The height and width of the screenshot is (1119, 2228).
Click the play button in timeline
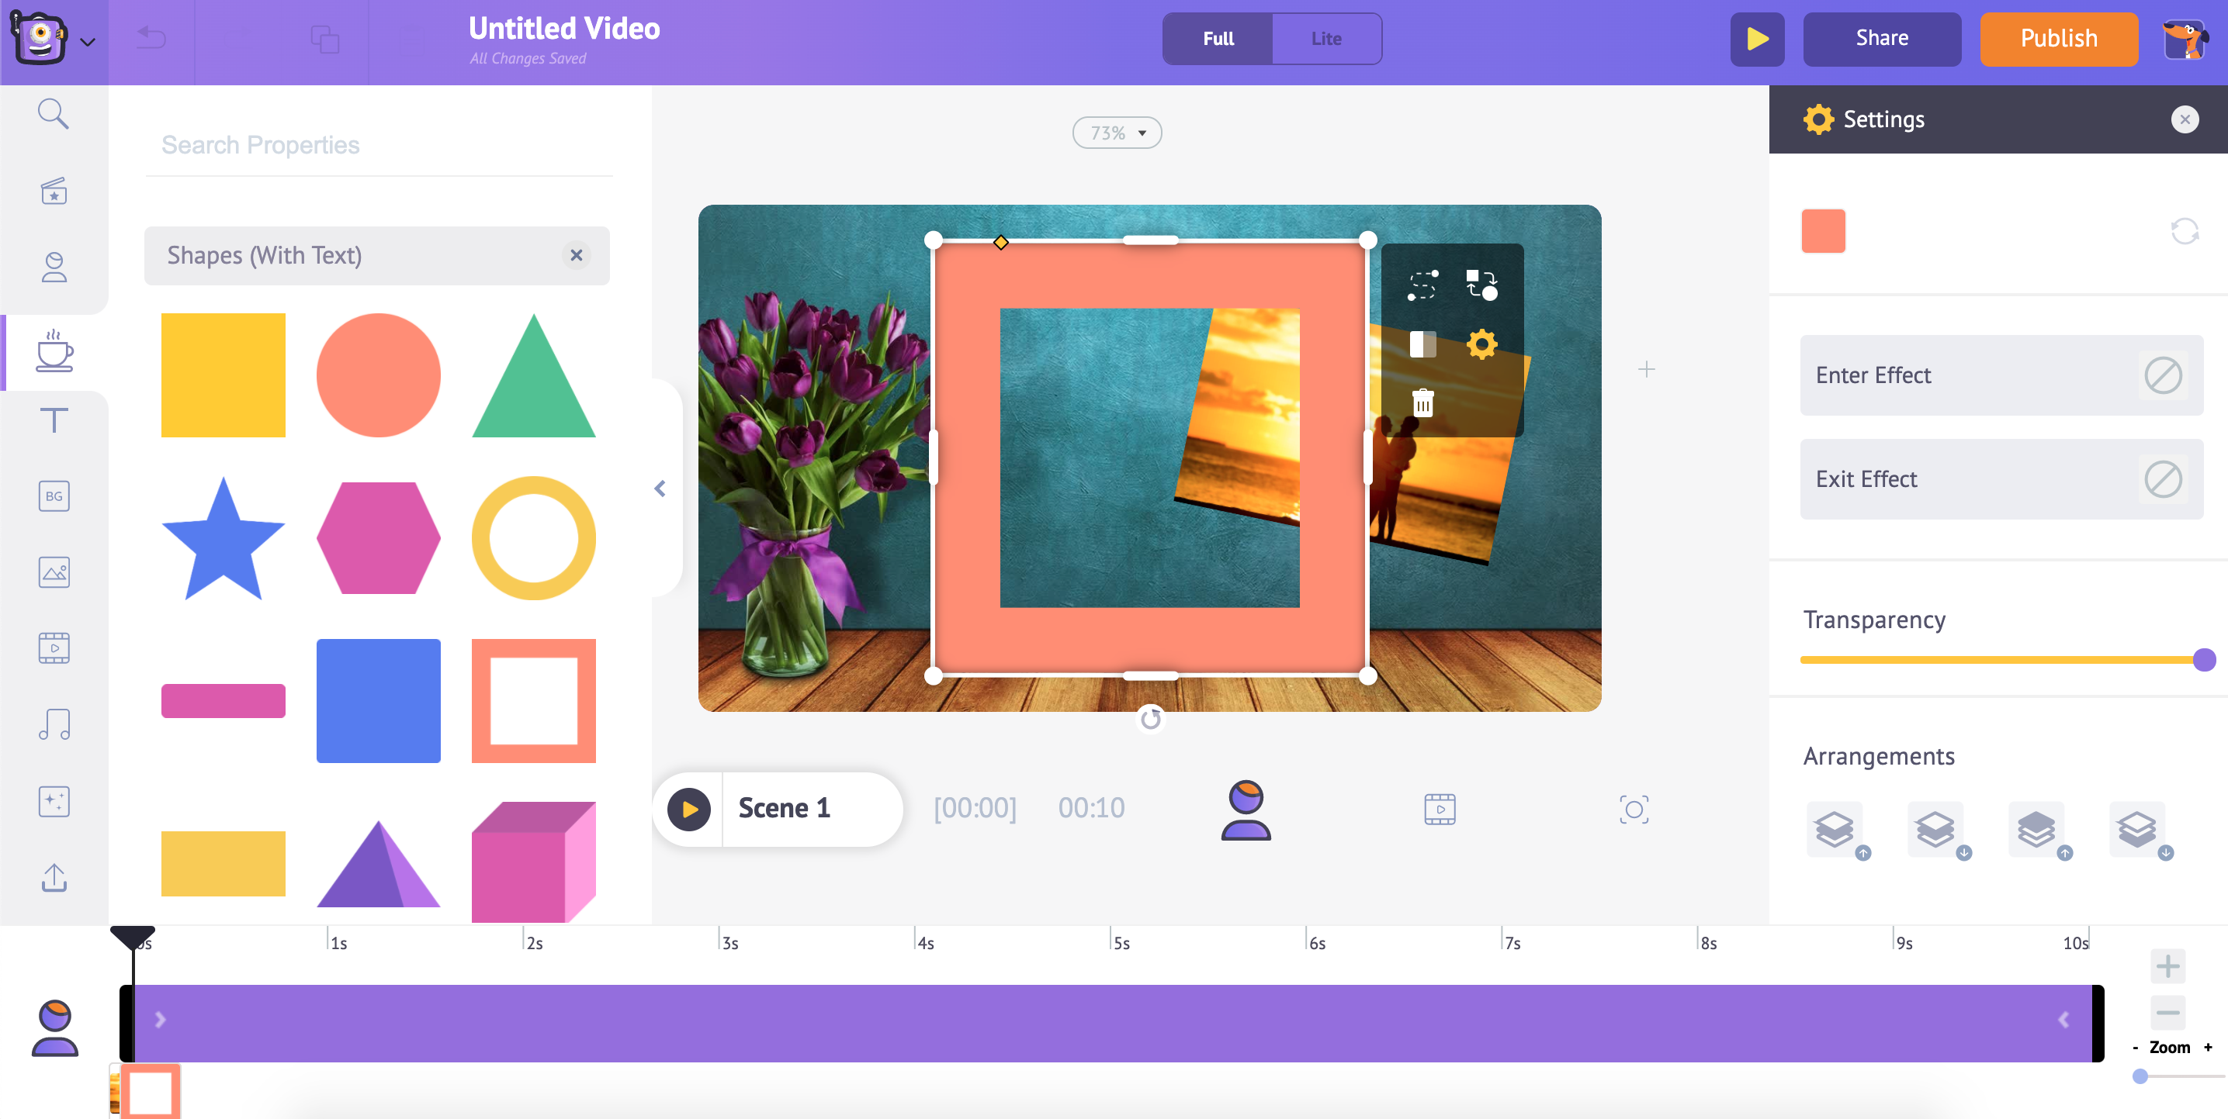(687, 808)
